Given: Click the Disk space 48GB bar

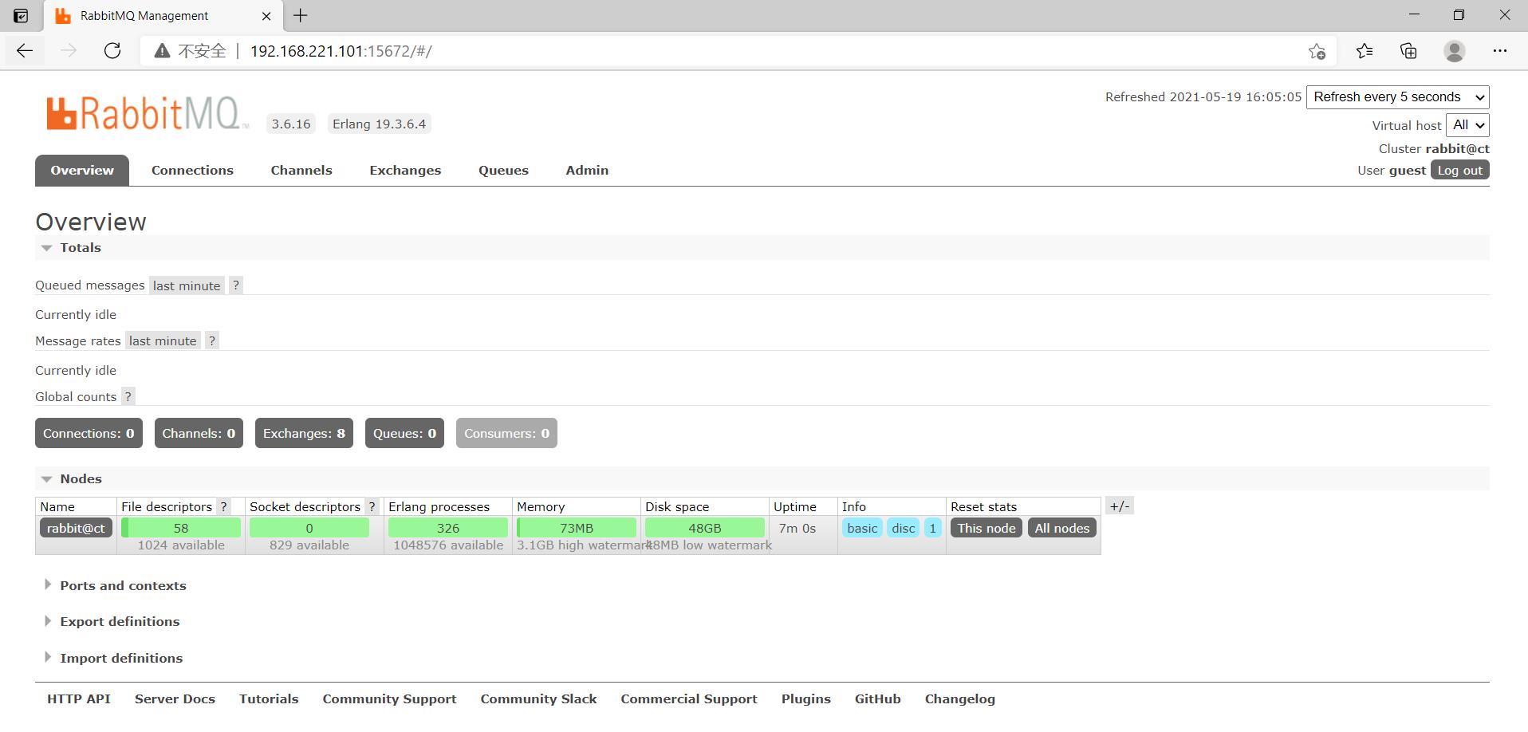Looking at the screenshot, I should 705,528.
